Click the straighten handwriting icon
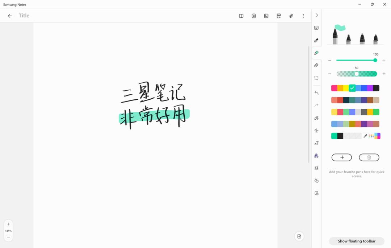The height and width of the screenshot is (248, 391). (316, 131)
